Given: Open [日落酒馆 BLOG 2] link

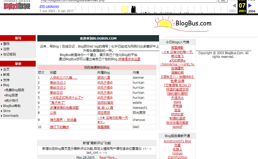Looking at the screenshot, I should click(177, 85).
